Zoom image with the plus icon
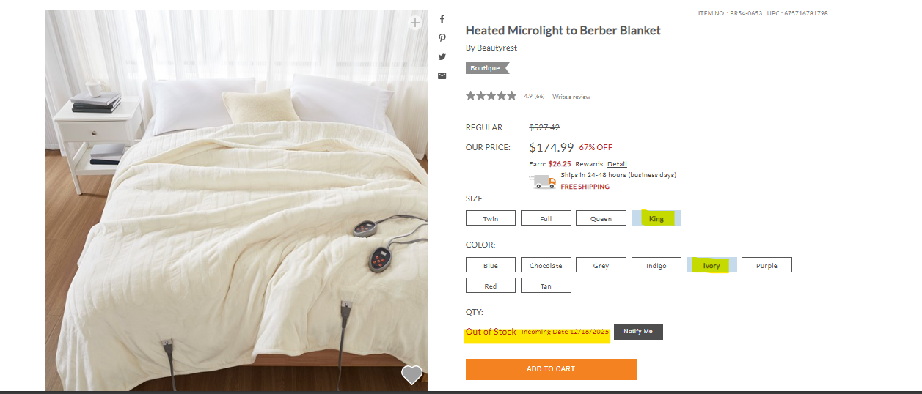This screenshot has height=394, width=922. [415, 23]
